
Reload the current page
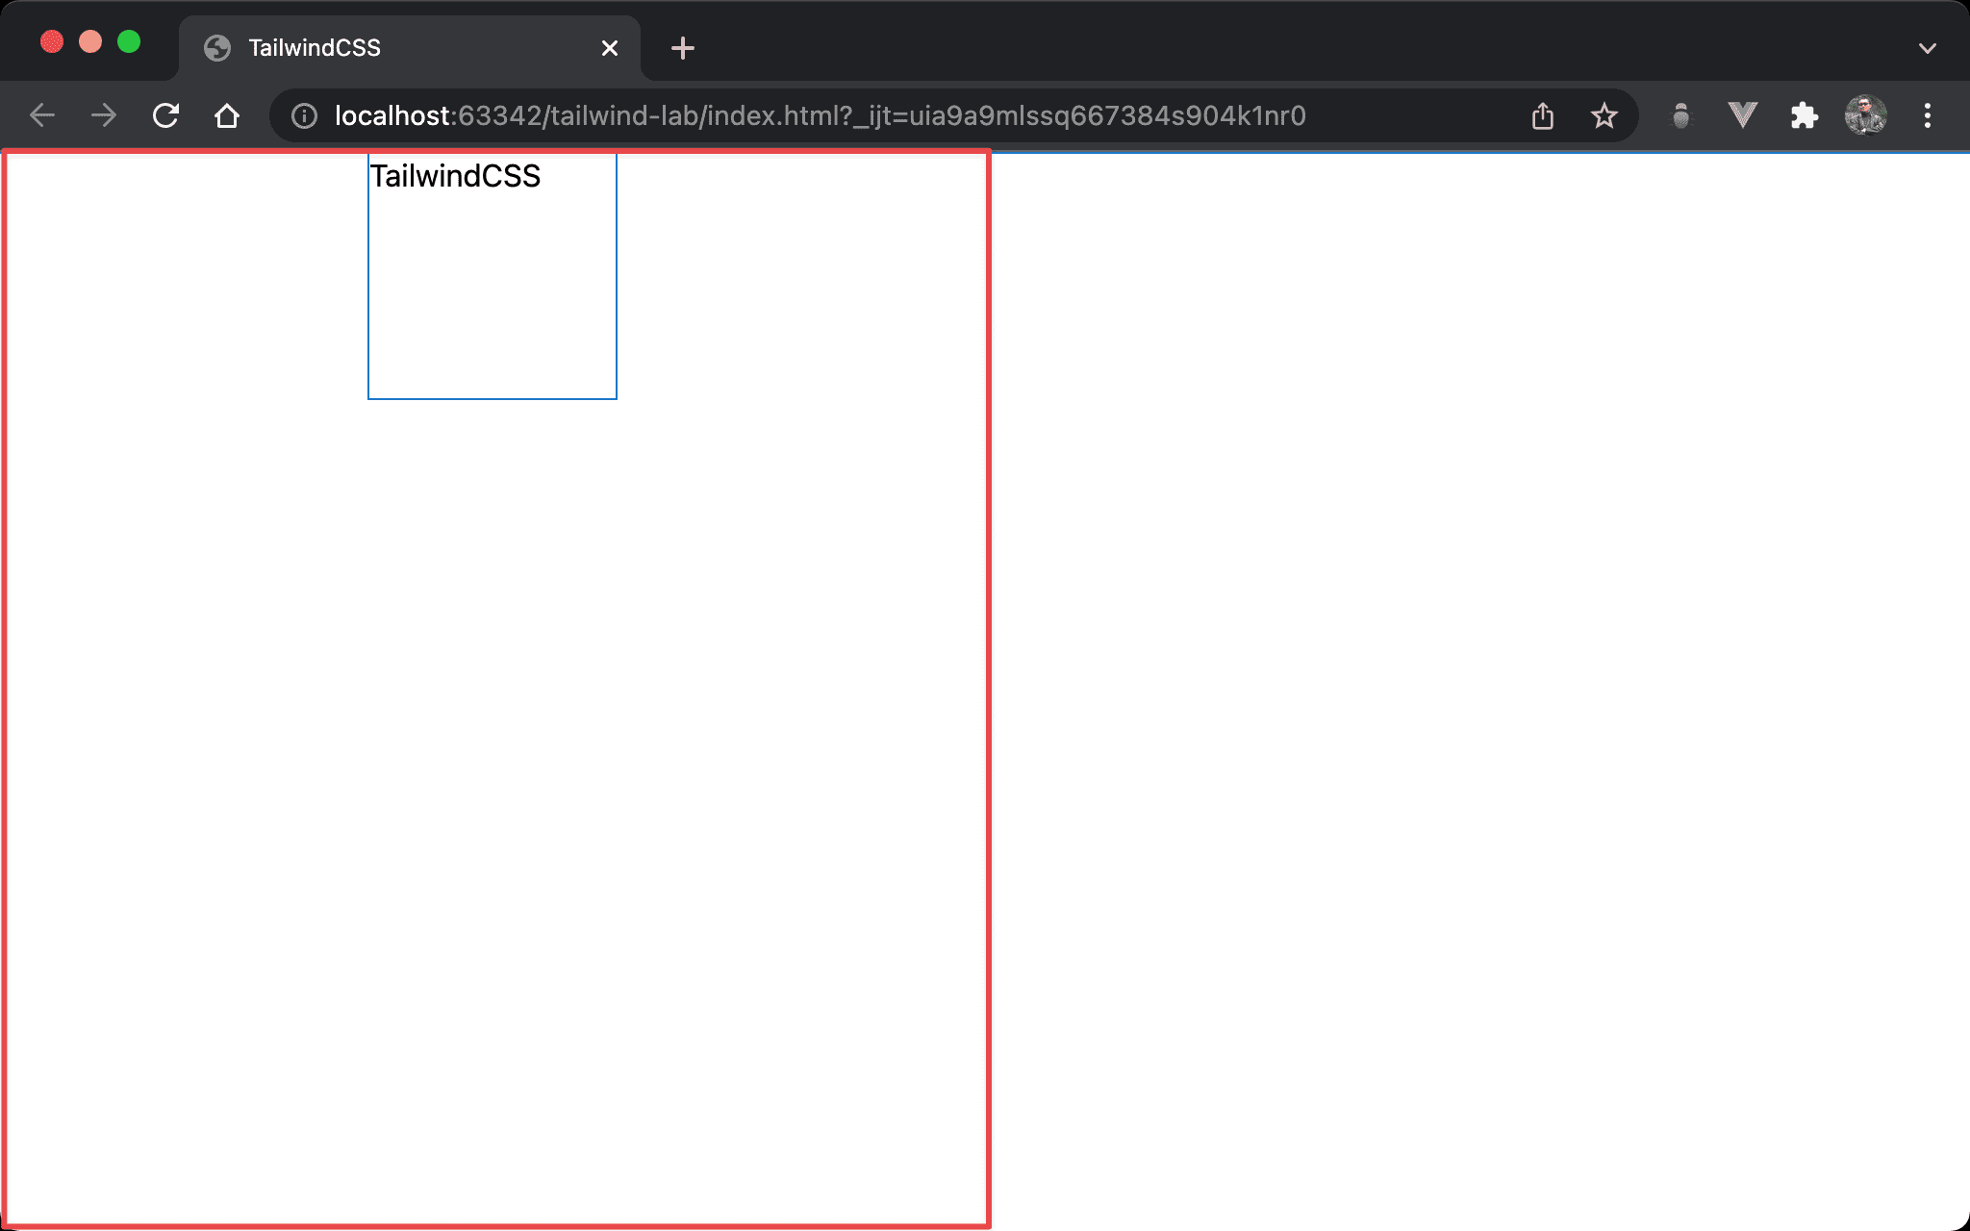point(165,116)
